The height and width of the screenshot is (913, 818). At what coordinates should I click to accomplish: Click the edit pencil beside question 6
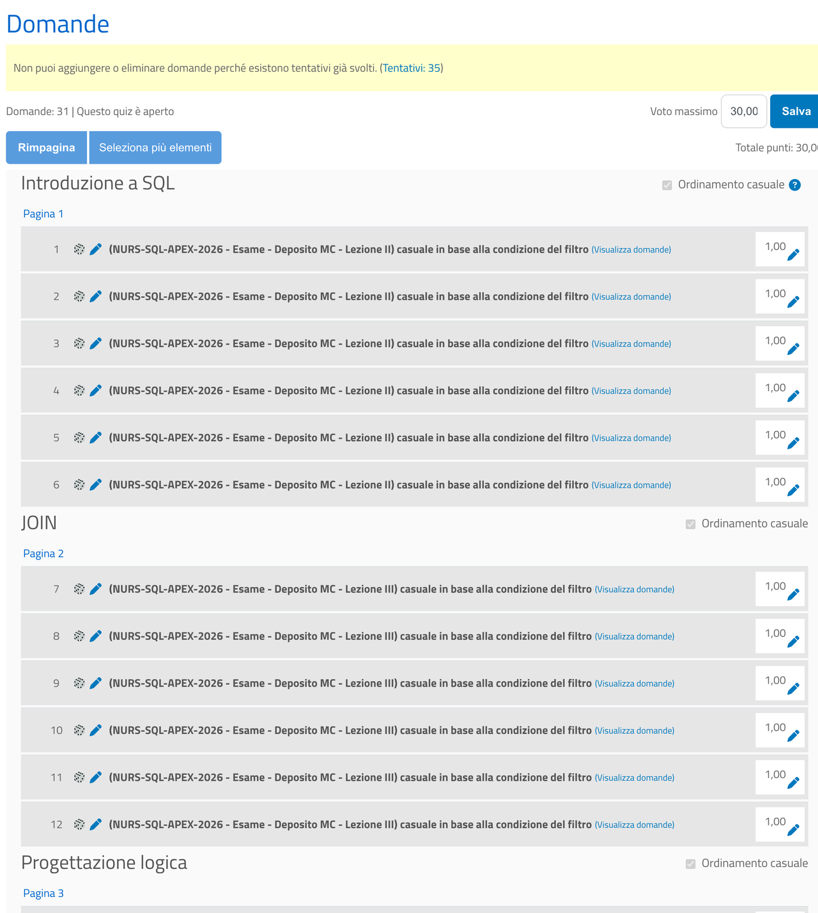(x=96, y=485)
